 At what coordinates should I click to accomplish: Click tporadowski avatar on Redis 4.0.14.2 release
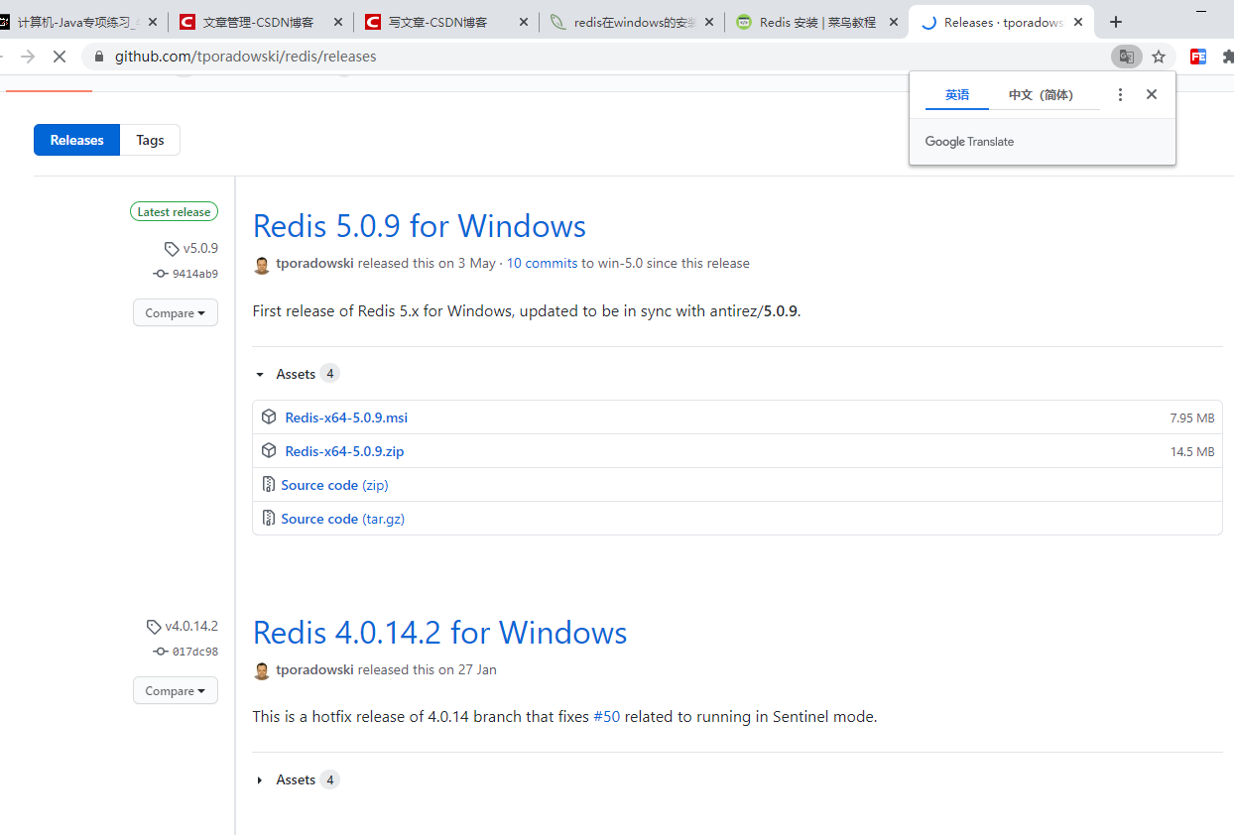[x=262, y=671]
